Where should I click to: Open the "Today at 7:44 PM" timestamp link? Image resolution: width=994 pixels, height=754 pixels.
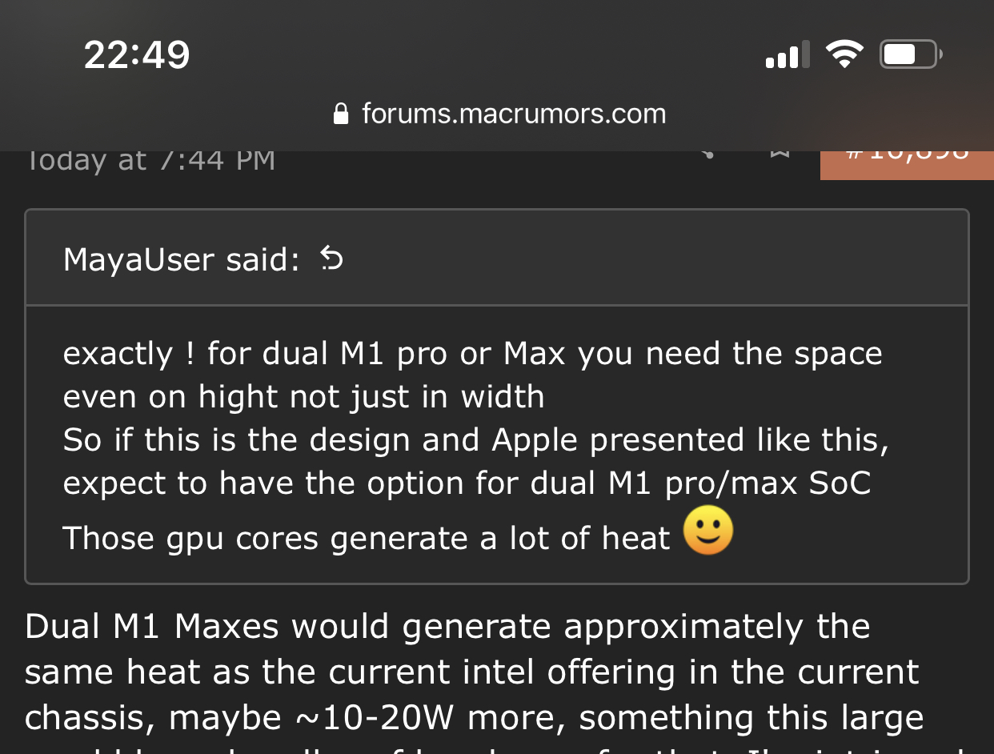pos(150,160)
